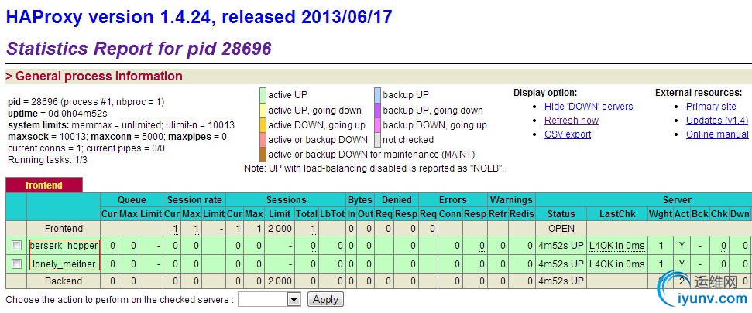Click the LastChk column header

(616, 214)
